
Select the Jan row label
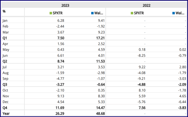pyautogui.click(x=5, y=21)
